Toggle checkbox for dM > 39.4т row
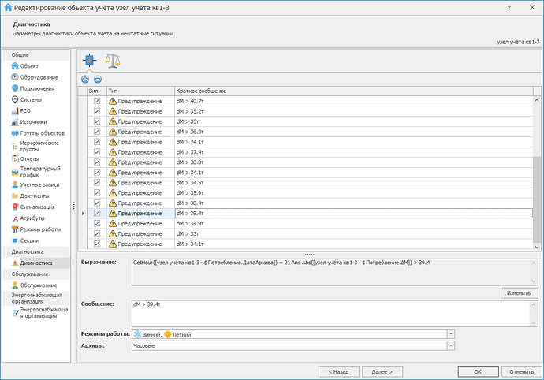The image size is (544, 380). pos(97,214)
